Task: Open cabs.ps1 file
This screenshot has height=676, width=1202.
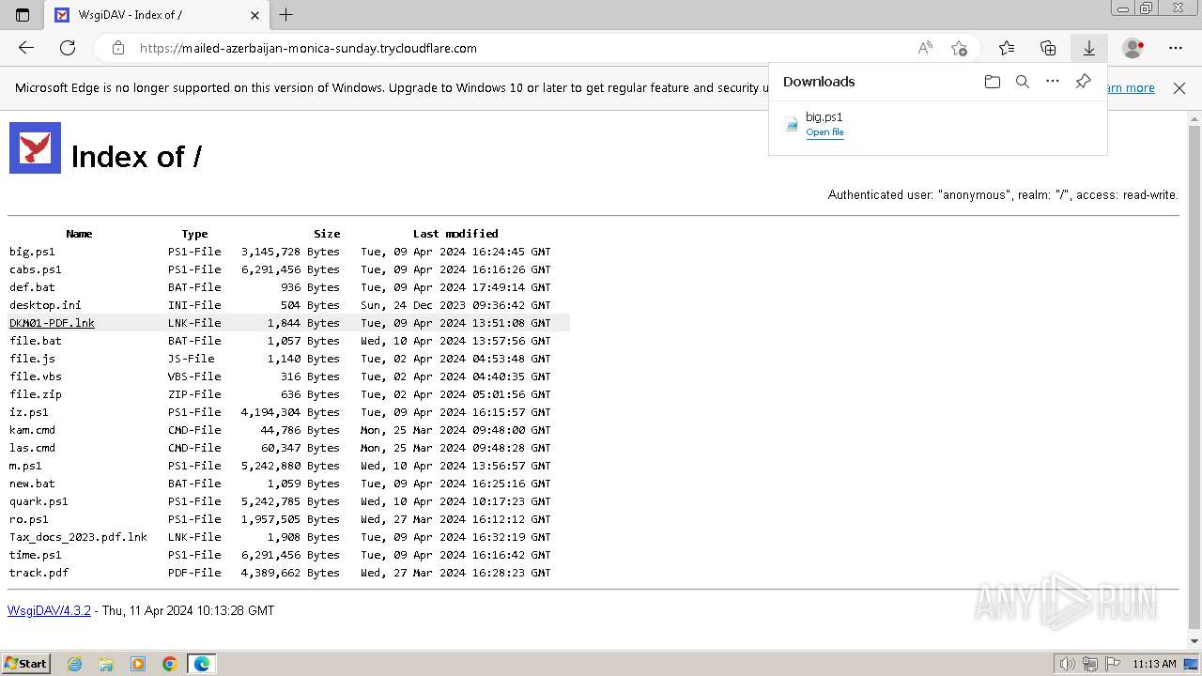Action: tap(36, 269)
